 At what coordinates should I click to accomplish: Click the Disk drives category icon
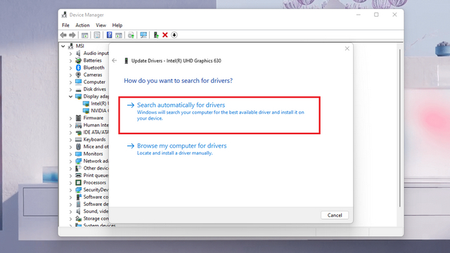pyautogui.click(x=78, y=89)
